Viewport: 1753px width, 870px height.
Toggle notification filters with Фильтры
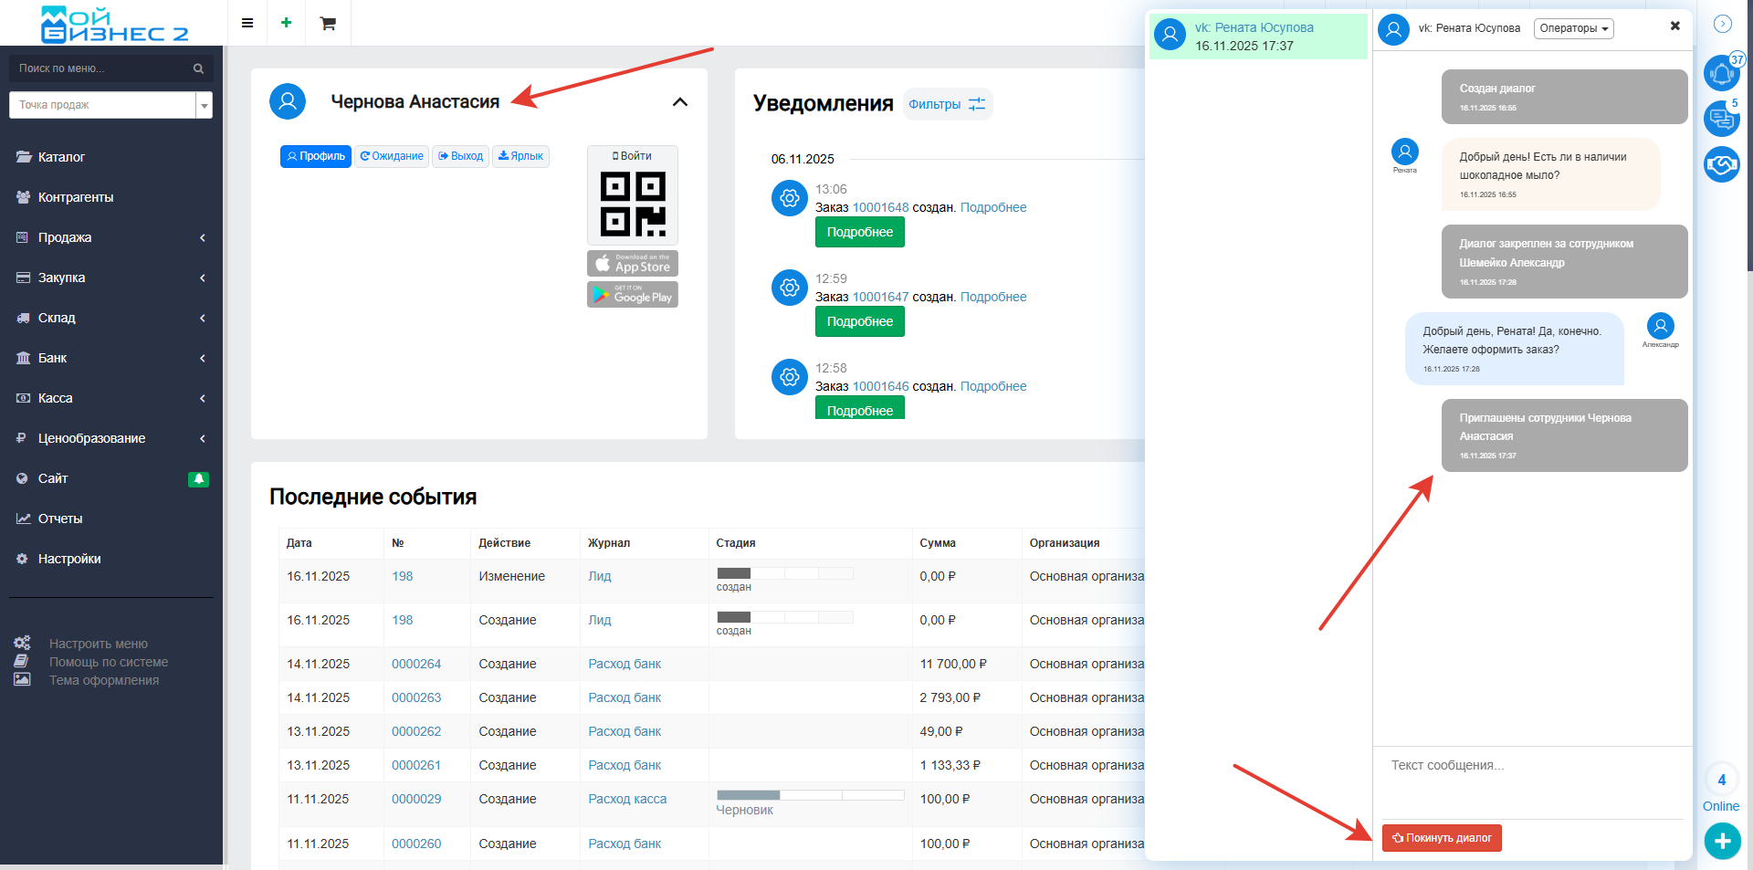(x=947, y=104)
